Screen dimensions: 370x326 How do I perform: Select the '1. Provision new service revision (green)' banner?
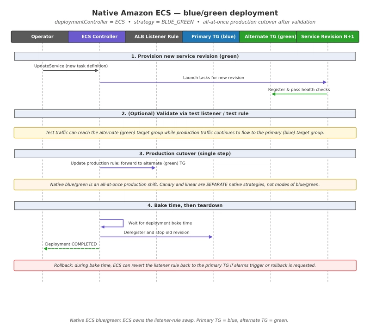185,56
